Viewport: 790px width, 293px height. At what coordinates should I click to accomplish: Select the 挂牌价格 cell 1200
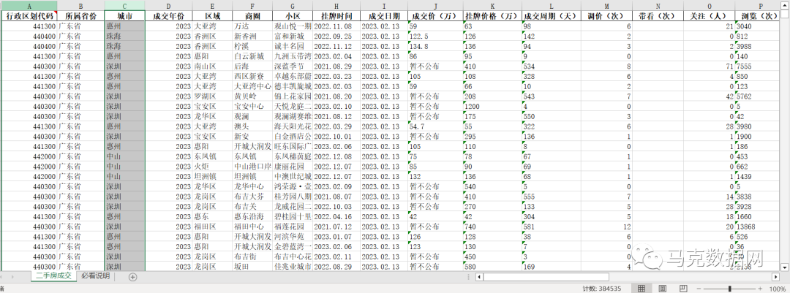492,106
